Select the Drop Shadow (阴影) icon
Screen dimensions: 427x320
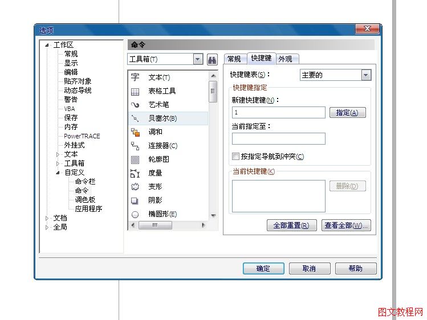pos(135,200)
